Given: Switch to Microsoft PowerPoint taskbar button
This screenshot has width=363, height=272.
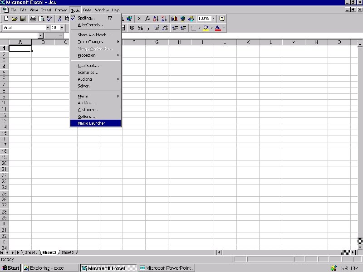Looking at the screenshot, I should click(167, 268).
